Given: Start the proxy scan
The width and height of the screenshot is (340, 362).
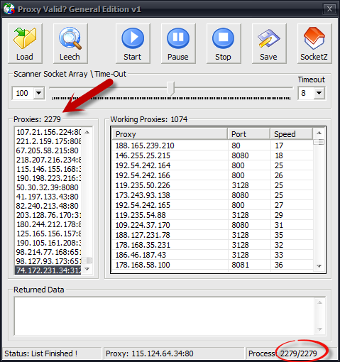Looking at the screenshot, I should coord(133,43).
